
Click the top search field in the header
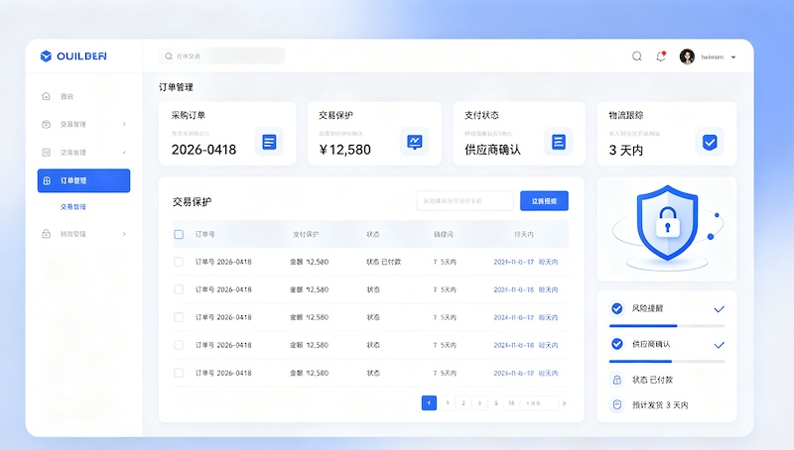point(221,56)
